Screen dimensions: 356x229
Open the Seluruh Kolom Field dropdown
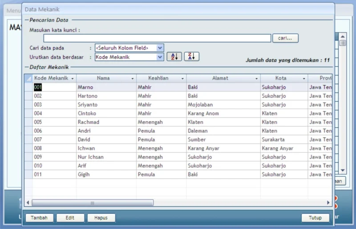click(160, 48)
